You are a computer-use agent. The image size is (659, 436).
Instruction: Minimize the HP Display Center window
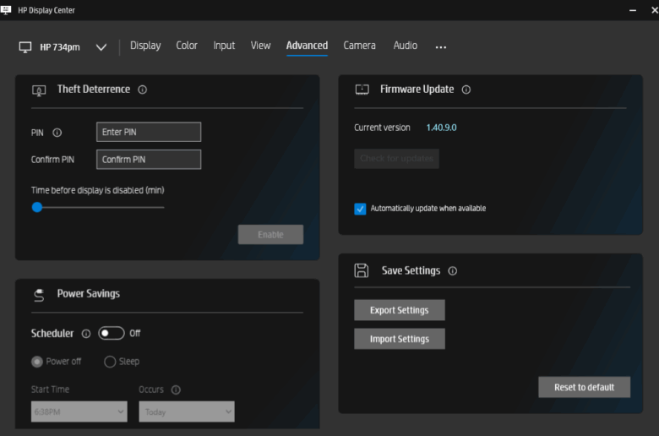coord(633,10)
